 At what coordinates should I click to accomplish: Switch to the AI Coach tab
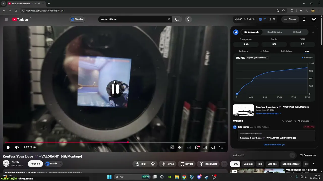point(297,32)
